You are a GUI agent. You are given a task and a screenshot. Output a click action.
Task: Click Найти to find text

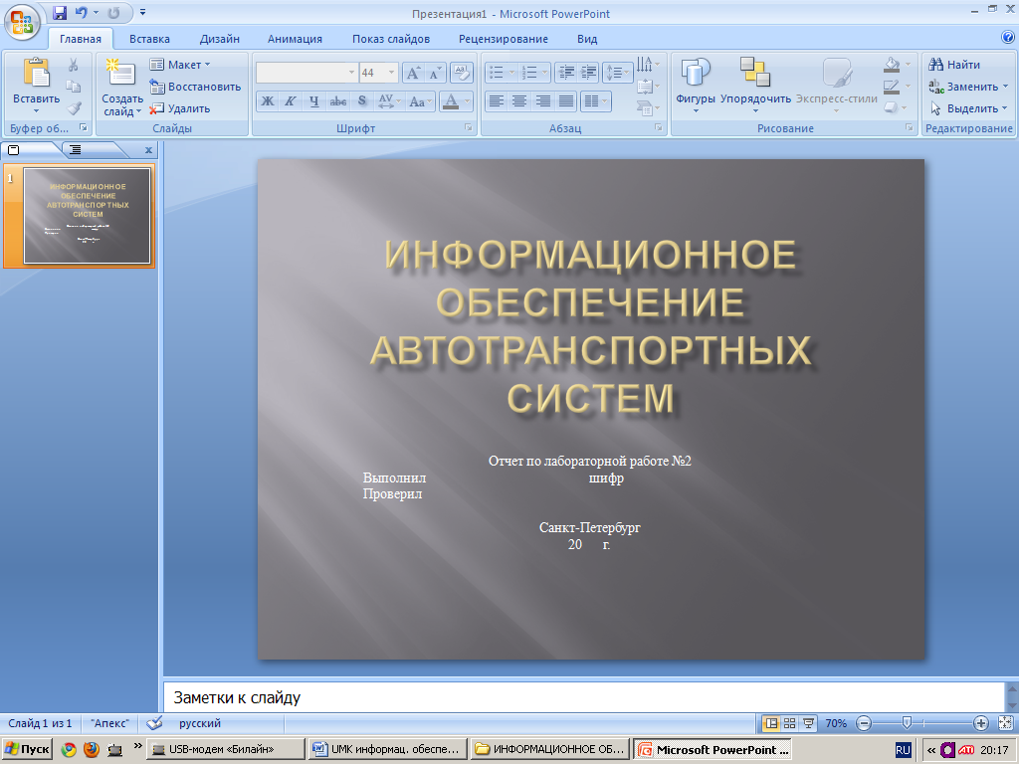tap(954, 65)
